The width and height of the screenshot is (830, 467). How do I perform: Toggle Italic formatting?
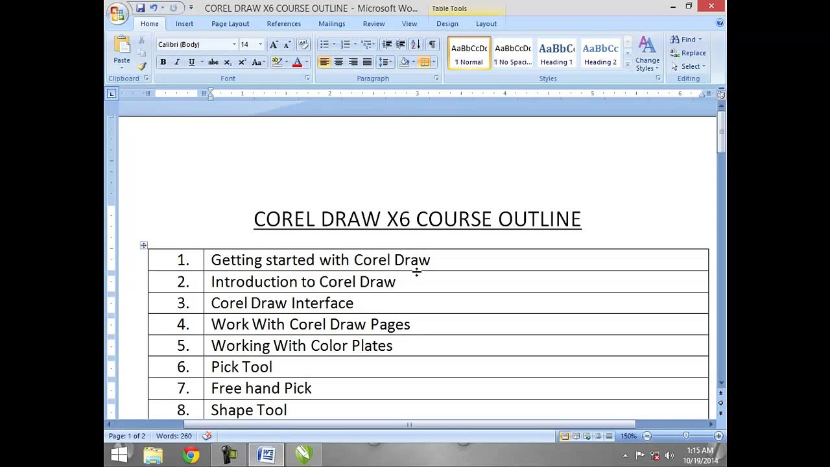coord(177,62)
